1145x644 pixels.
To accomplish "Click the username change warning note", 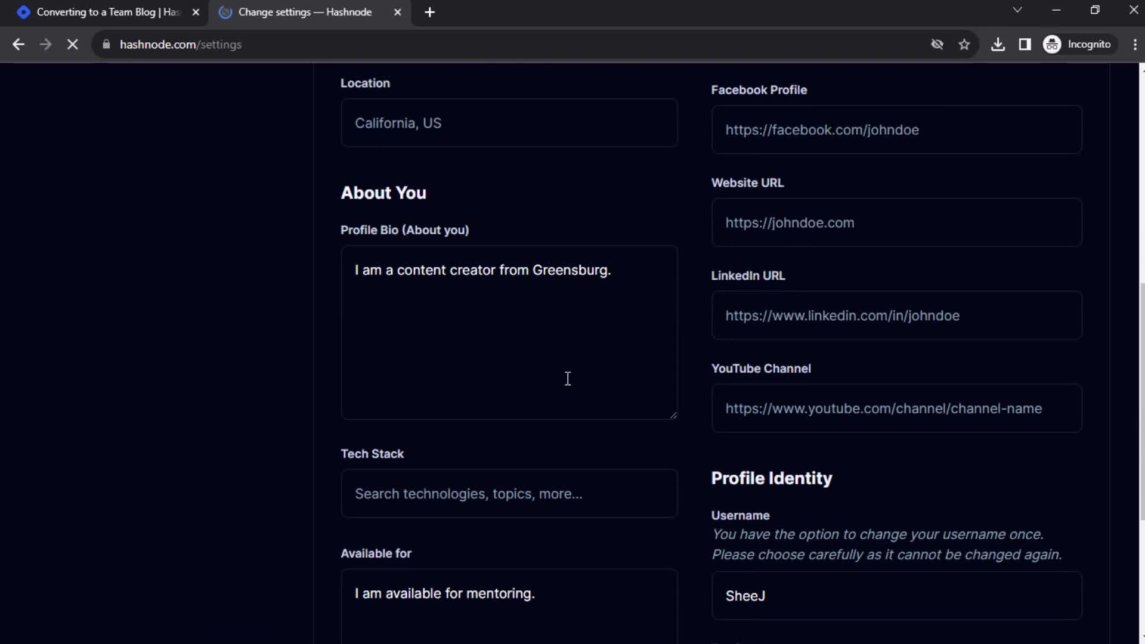I will click(x=887, y=544).
